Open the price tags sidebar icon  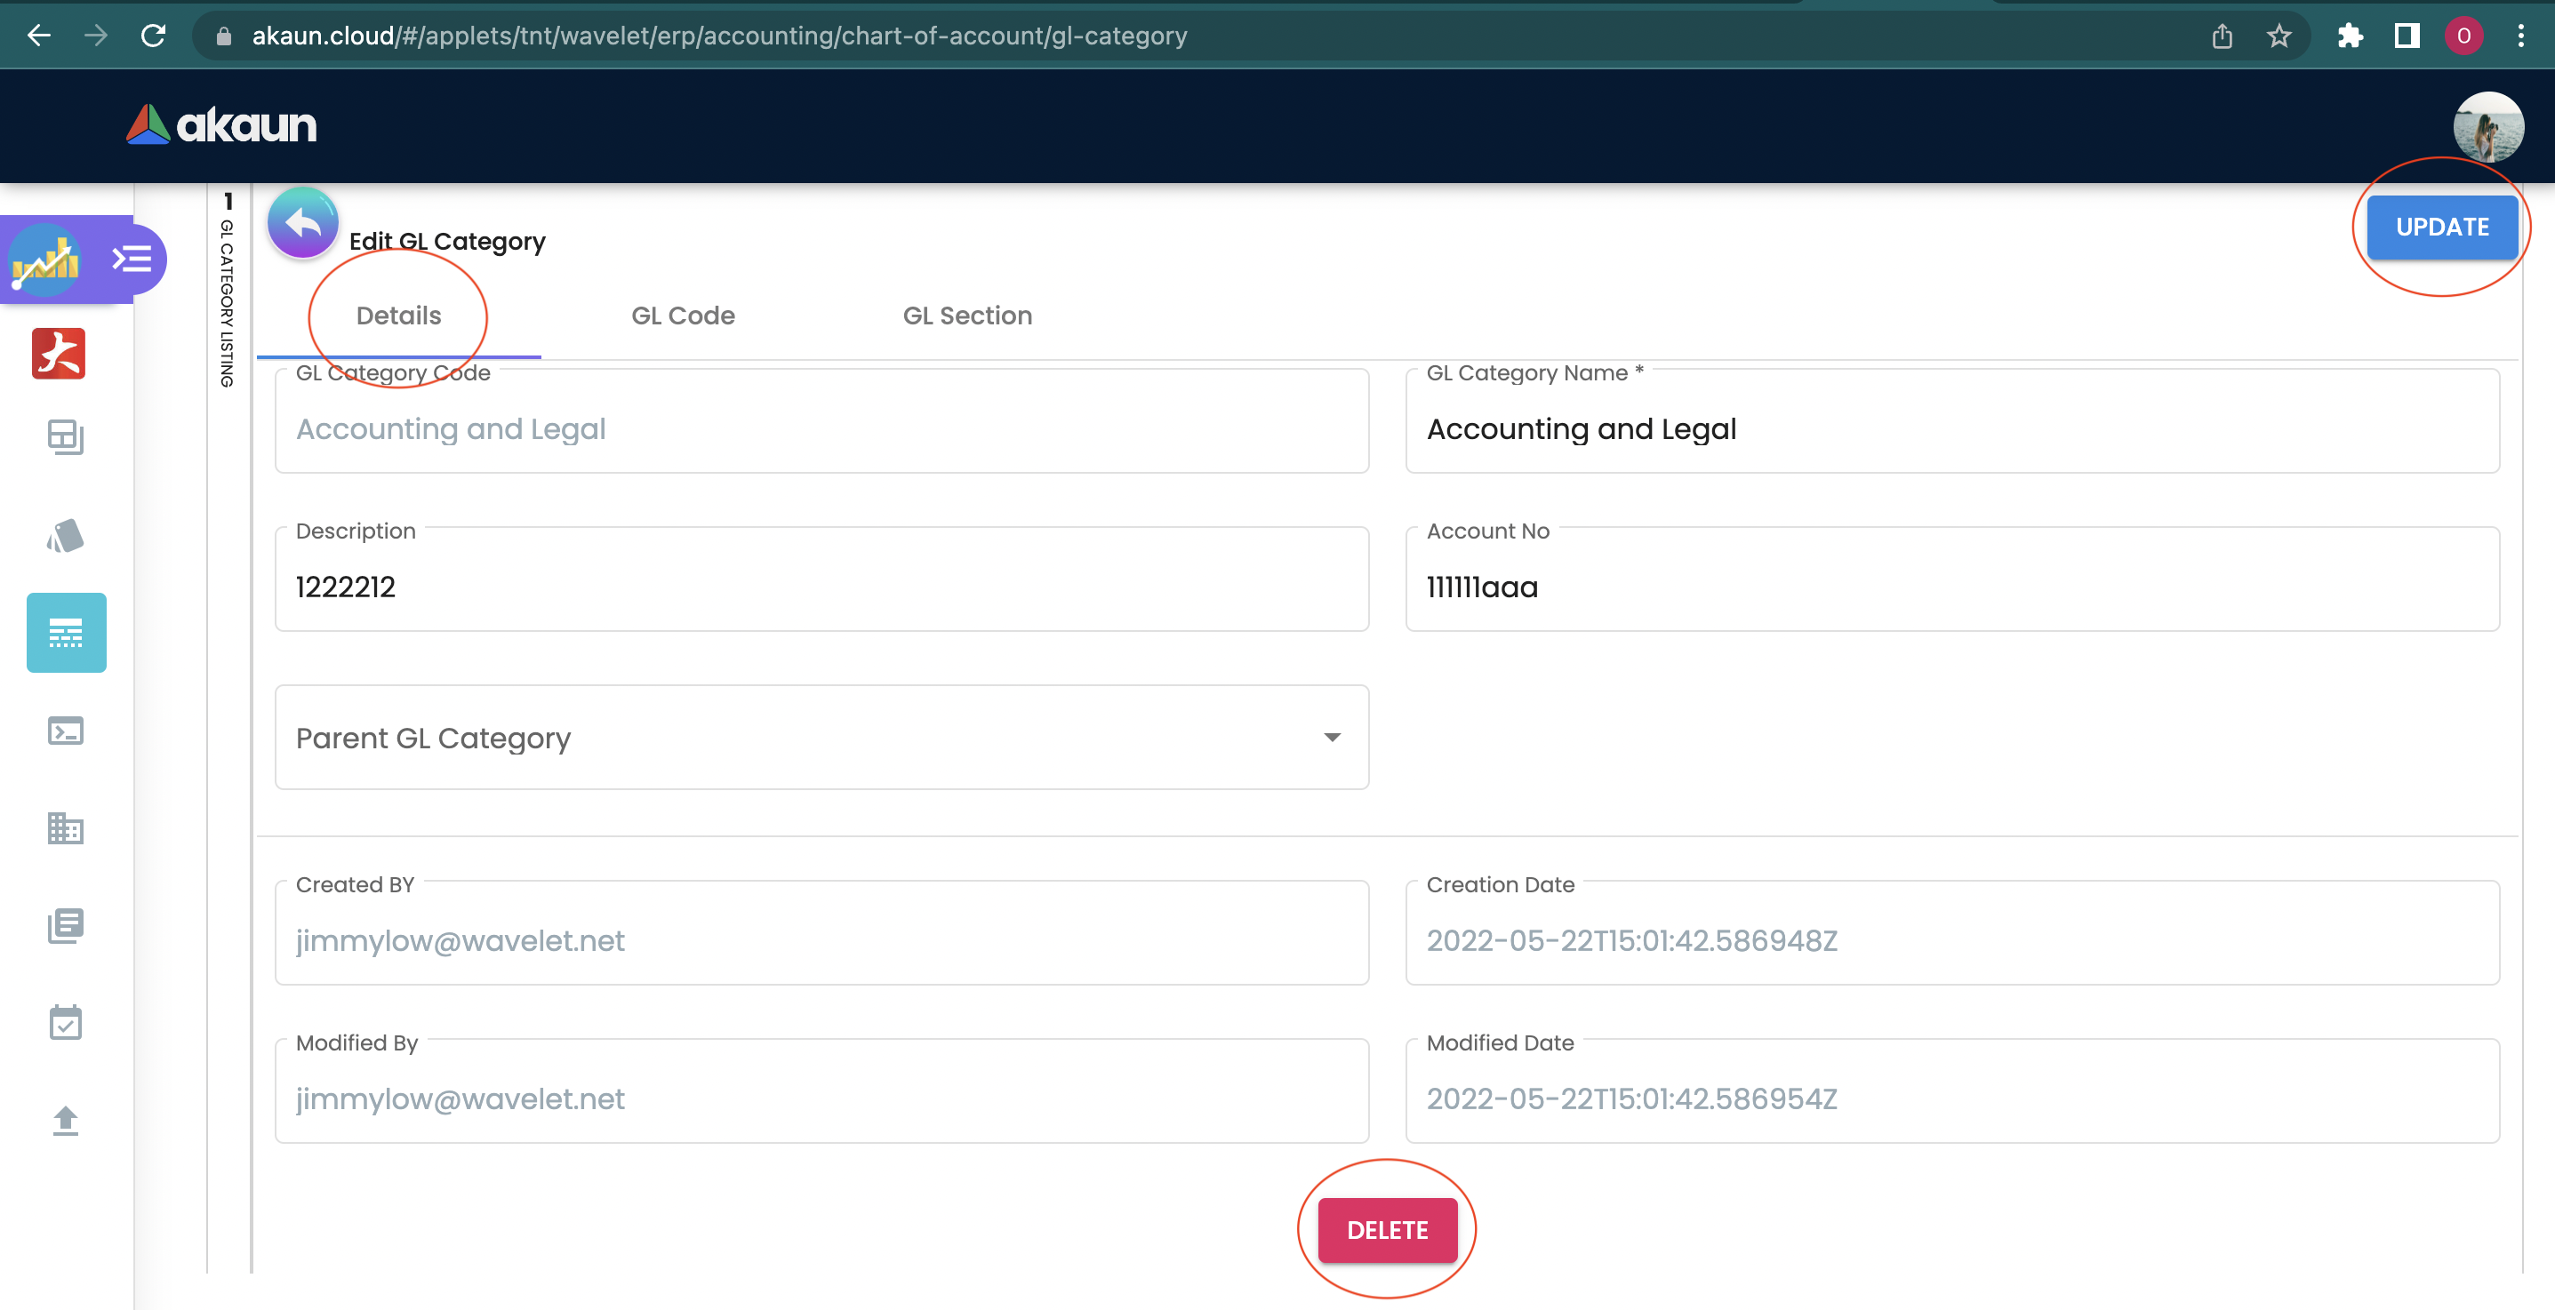point(66,537)
